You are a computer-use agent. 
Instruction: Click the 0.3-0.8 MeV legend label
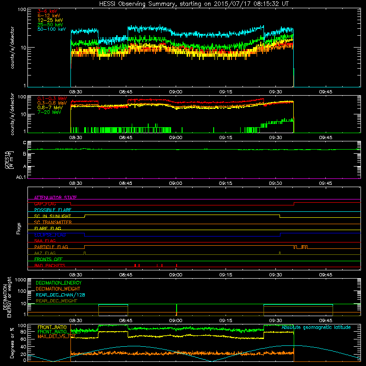[52, 103]
